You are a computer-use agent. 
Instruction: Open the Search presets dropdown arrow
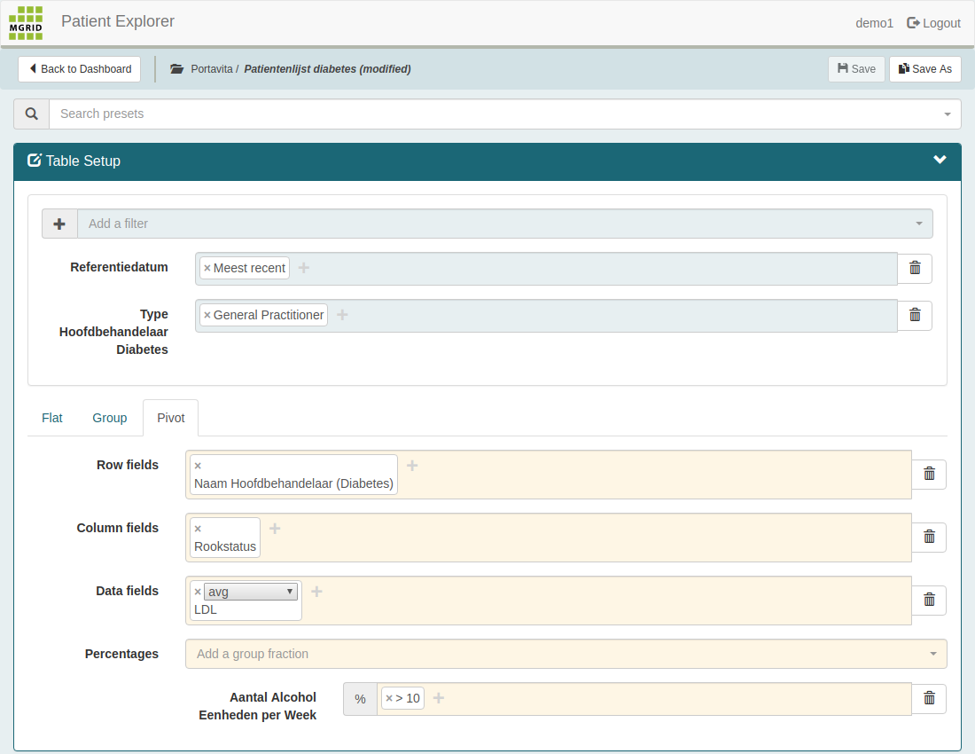pos(947,114)
